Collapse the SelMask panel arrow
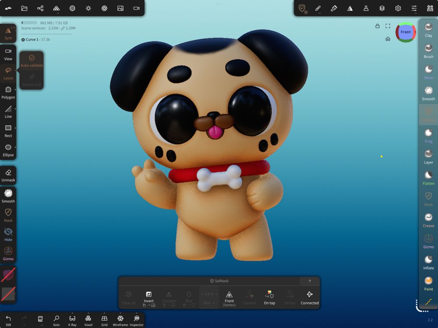Screen dimensions: 438x328 pos(310,281)
